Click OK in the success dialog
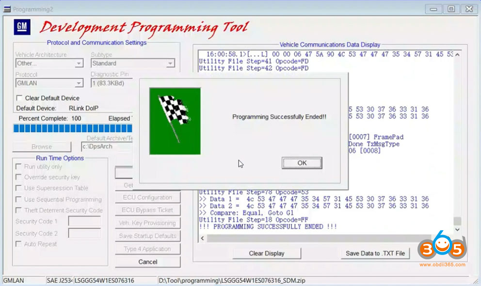Screen dimensions: 481x286 pyautogui.click(x=302, y=163)
